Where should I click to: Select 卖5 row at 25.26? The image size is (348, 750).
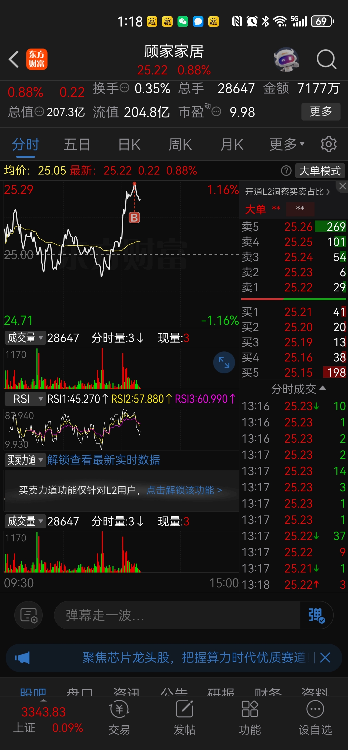[x=293, y=226]
